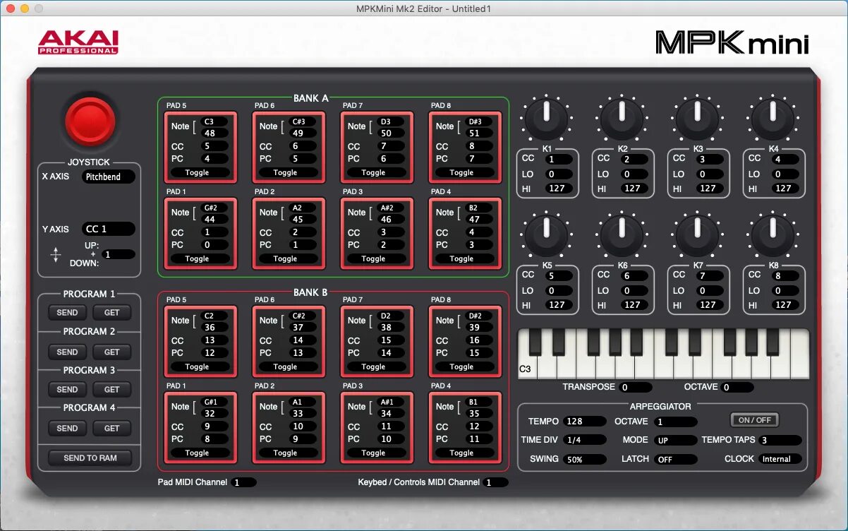Click K6 CC value 6
848x531 pixels.
pyautogui.click(x=634, y=276)
